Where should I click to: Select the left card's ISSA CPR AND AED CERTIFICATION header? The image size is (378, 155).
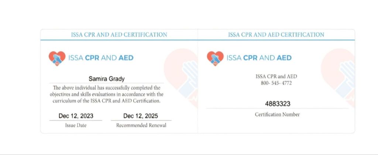point(119,35)
